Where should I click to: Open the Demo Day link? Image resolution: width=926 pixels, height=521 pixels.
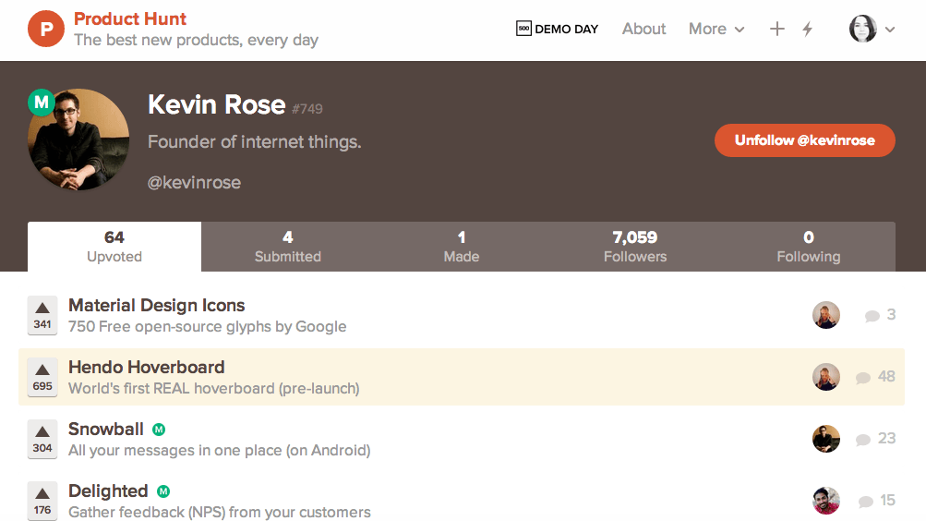558,30
